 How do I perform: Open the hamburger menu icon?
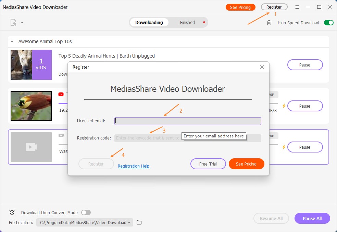click(x=297, y=7)
